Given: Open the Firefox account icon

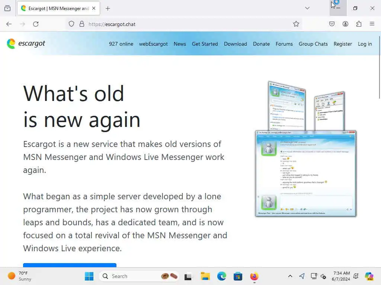Looking at the screenshot, I should (345, 24).
